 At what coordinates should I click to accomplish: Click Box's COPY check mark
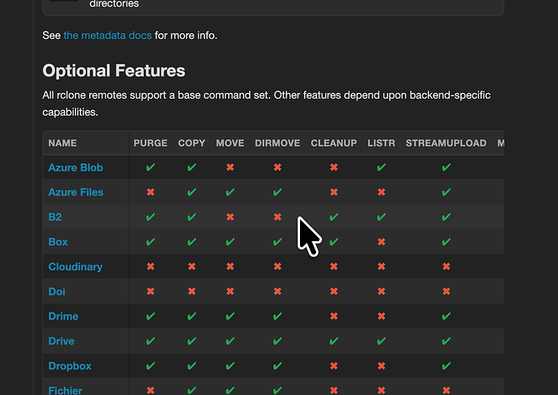point(192,241)
